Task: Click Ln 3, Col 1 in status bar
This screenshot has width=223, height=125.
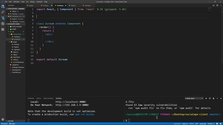Action: [x=177, y=124]
